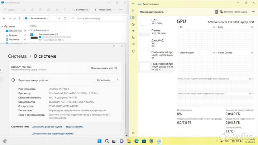This screenshot has height=145, width=258.
Task: Select Рабочий стол in navigation pane
Action: pos(14,31)
